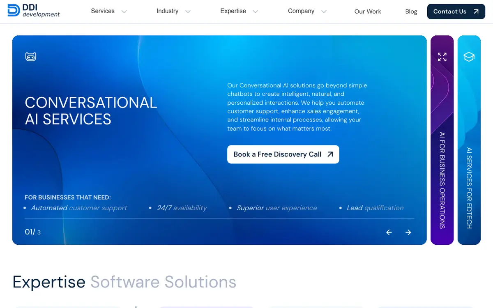This screenshot has width=493, height=308.
Task: Open the Expertise menu
Action: pyautogui.click(x=233, y=11)
